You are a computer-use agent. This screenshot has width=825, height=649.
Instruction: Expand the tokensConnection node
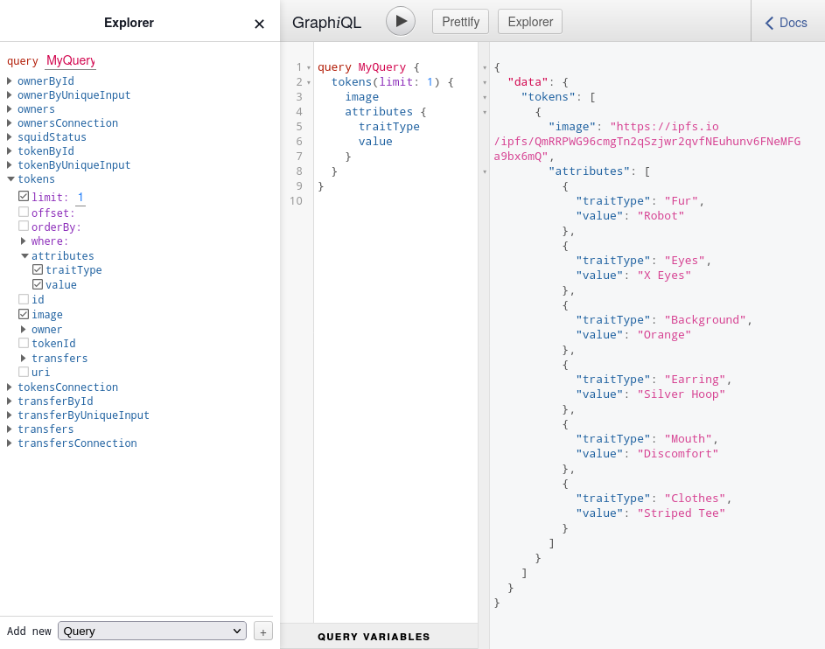click(10, 387)
